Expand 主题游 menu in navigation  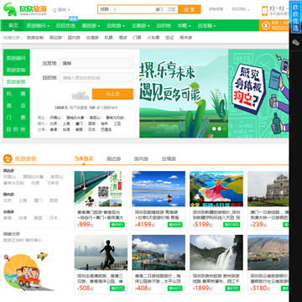pyautogui.click(x=141, y=26)
